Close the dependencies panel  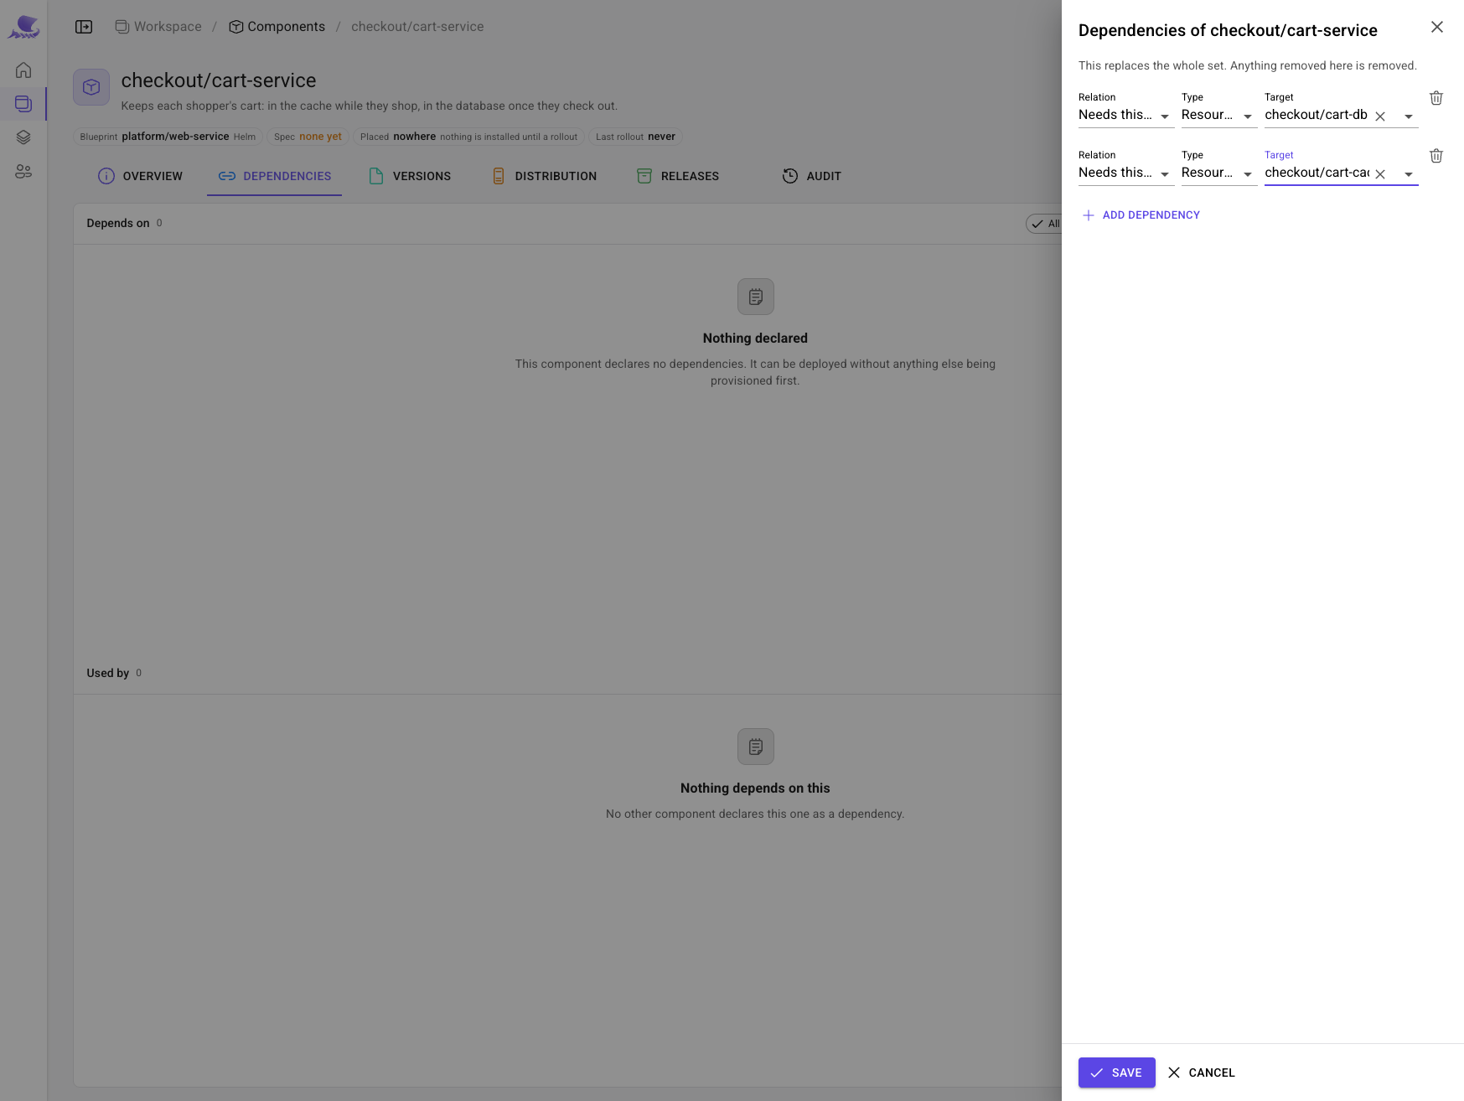tap(1437, 27)
